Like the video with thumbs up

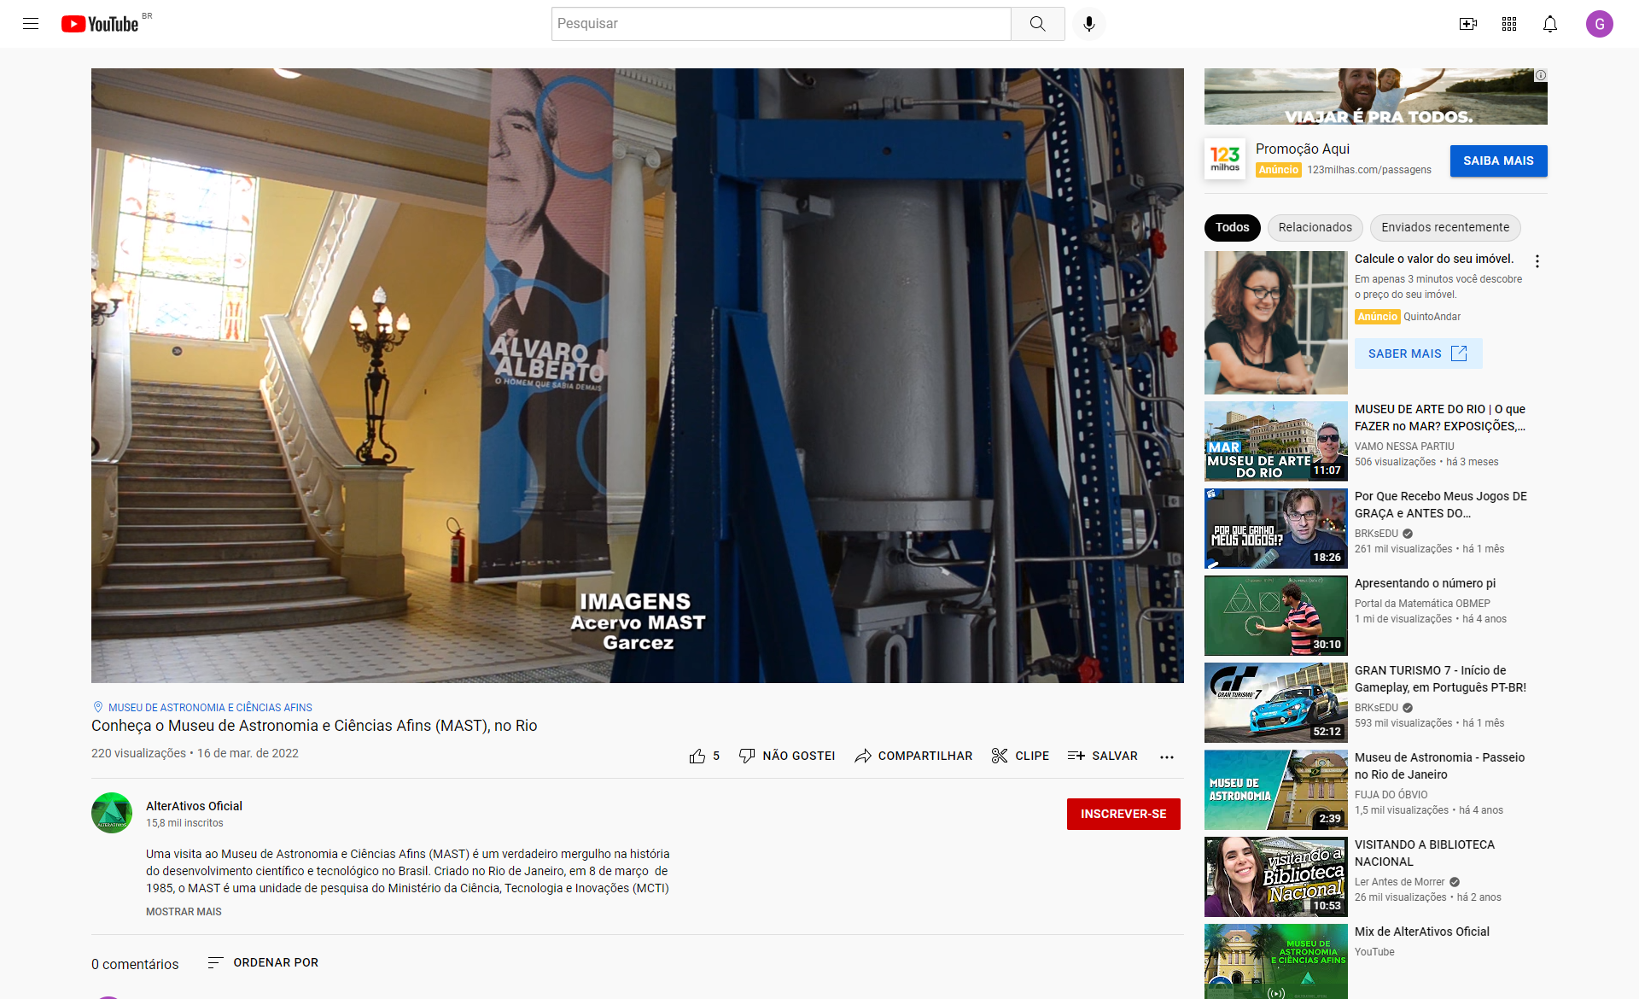(x=697, y=756)
